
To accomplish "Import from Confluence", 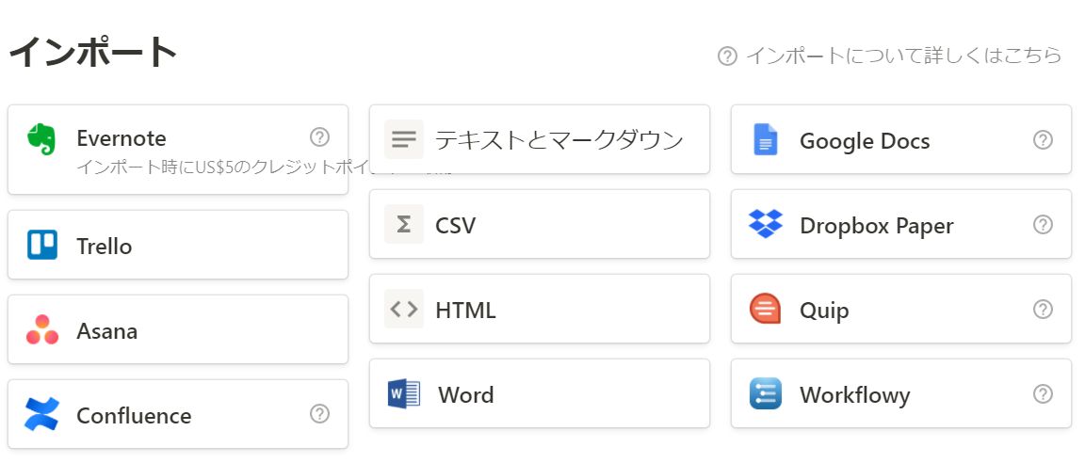I will pyautogui.click(x=178, y=414).
